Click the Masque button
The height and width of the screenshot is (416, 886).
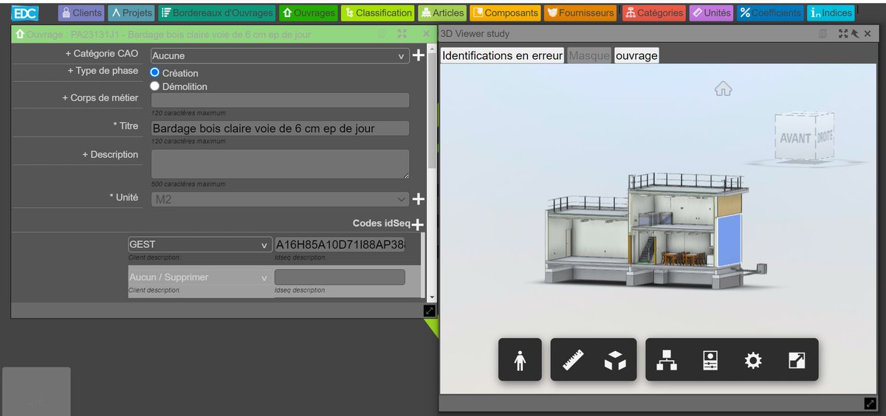click(x=589, y=55)
